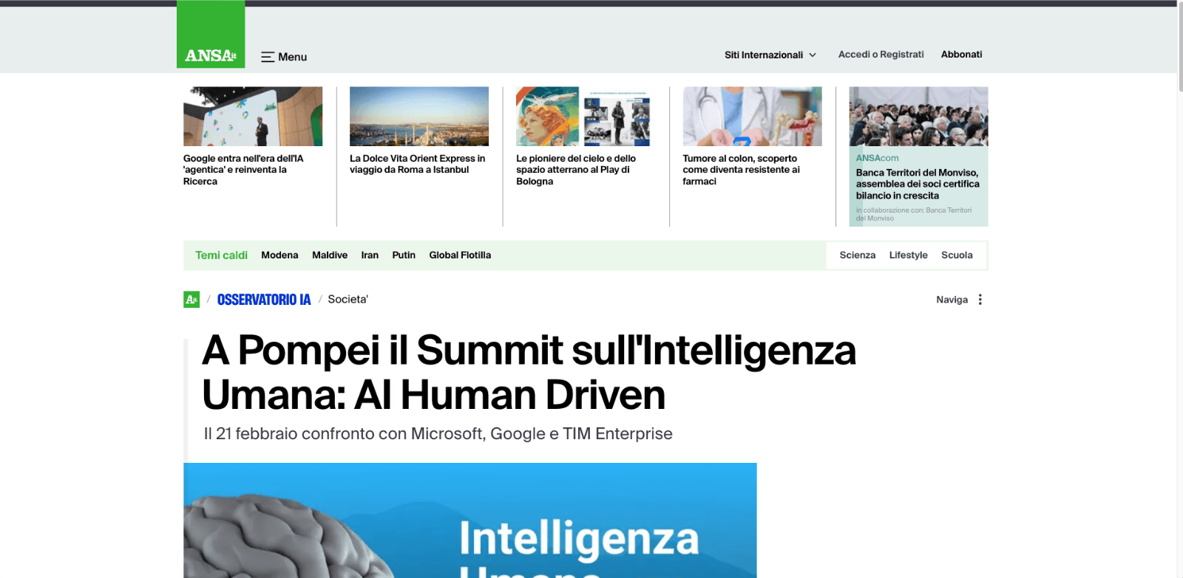This screenshot has width=1183, height=578.
Task: Open the three-dot Naviga options icon
Action: coord(980,300)
